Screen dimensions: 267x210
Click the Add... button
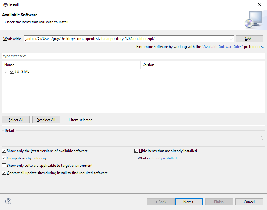pyautogui.click(x=249, y=39)
